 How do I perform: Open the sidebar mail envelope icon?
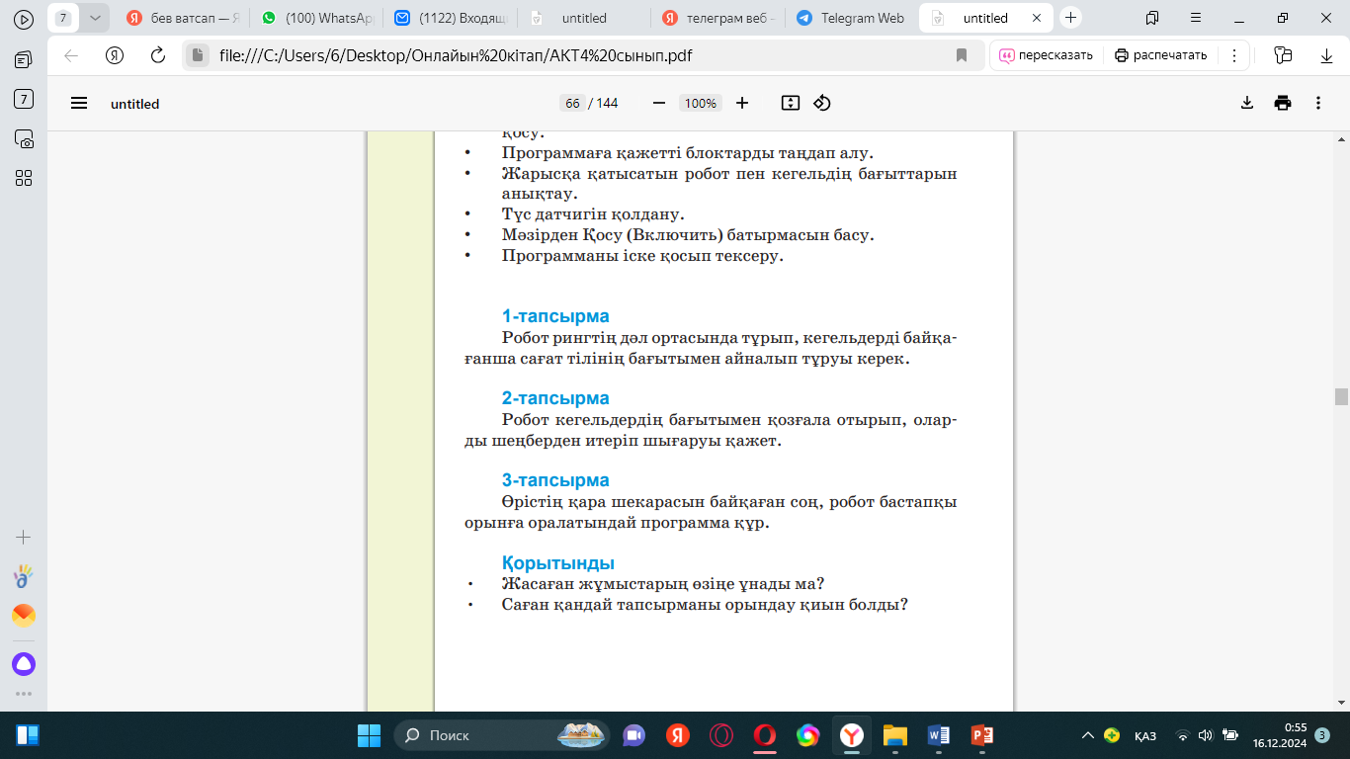(x=24, y=616)
